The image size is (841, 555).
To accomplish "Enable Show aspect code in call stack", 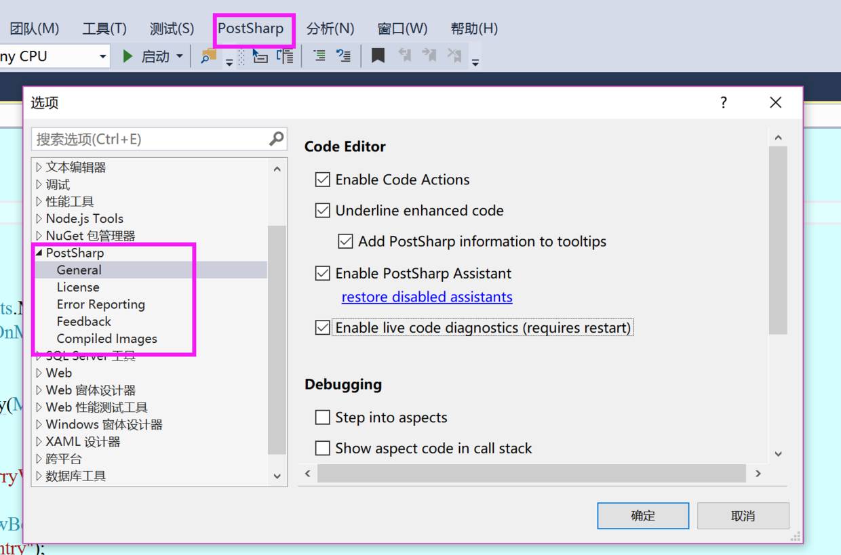I will point(323,449).
